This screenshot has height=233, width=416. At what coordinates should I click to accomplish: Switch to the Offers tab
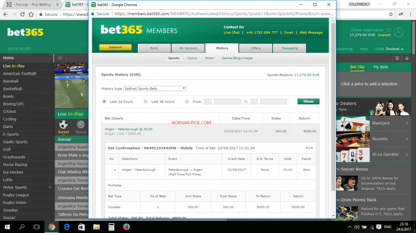click(256, 48)
